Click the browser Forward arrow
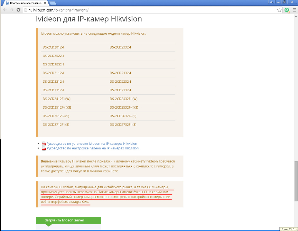Image resolution: width=298 pixels, height=231 pixels. [12, 10]
